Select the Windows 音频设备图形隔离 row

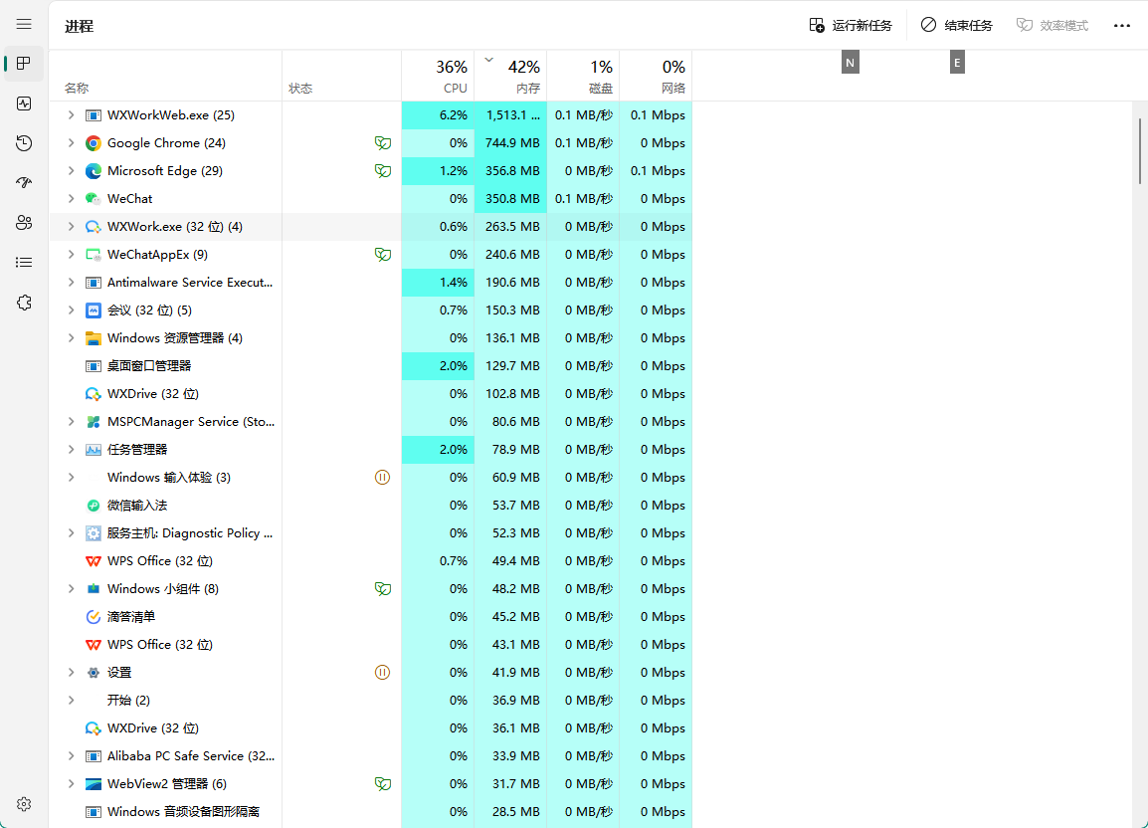tap(370, 811)
